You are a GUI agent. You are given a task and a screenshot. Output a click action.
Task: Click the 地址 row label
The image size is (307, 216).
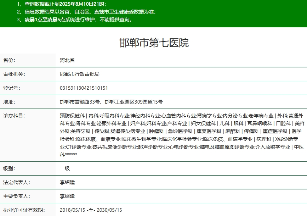pos(10,102)
